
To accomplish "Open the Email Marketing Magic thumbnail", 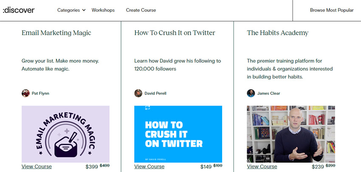I will coord(65,134).
